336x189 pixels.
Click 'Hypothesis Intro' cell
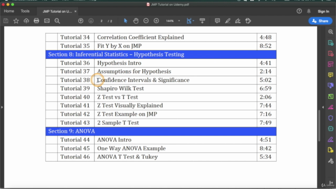175,63
